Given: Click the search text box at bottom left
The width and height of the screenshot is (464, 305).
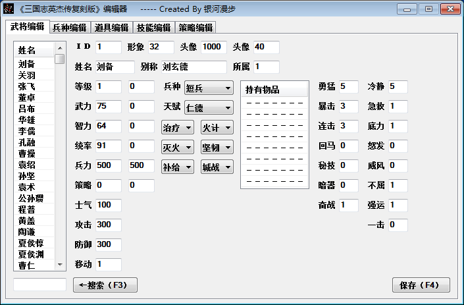Looking at the screenshot, I should (x=39, y=285).
